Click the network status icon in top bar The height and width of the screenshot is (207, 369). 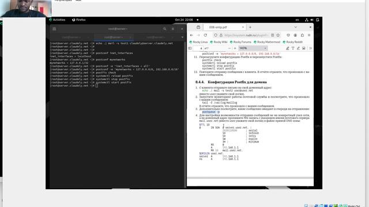pos(306,20)
